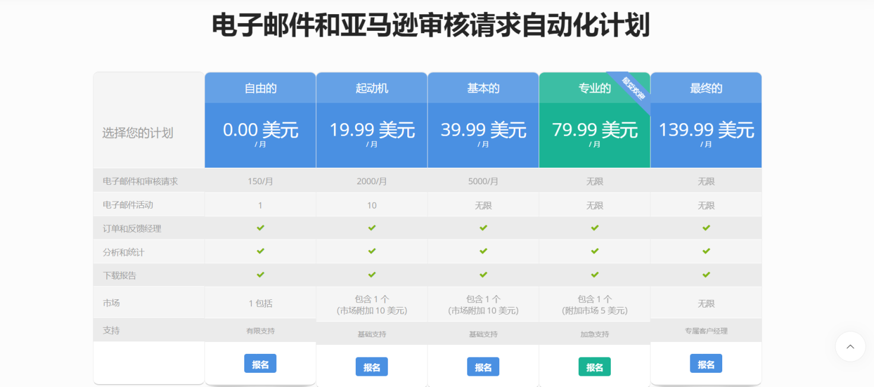Click the 选择您的计划 label
Viewport: 874px width, 387px height.
138,133
